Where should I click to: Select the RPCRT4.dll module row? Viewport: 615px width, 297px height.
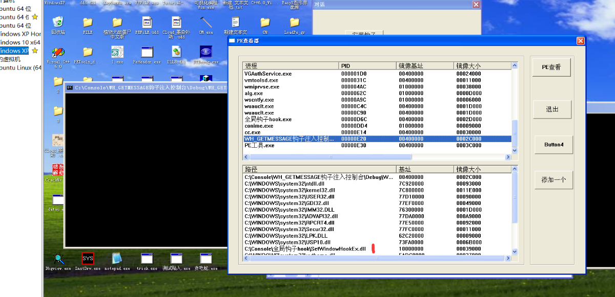377,223
